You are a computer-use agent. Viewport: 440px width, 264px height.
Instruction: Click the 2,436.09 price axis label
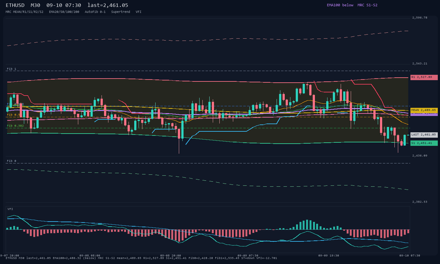(x=420, y=156)
